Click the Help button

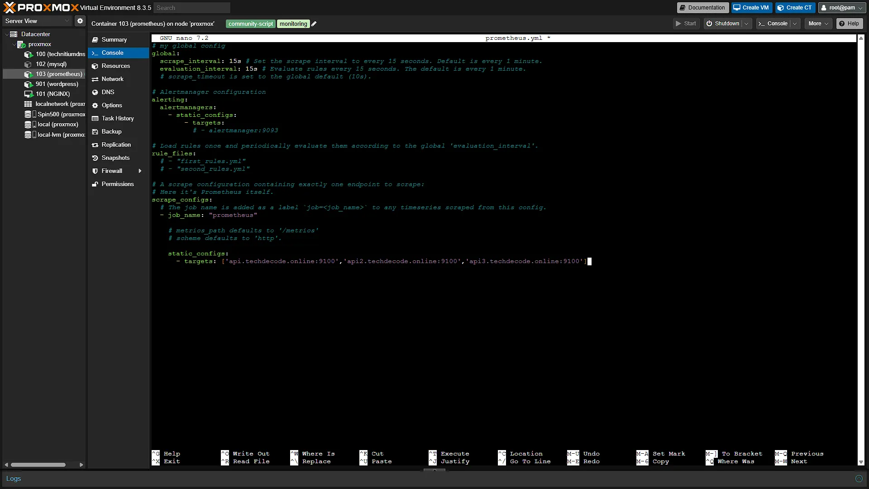click(849, 24)
